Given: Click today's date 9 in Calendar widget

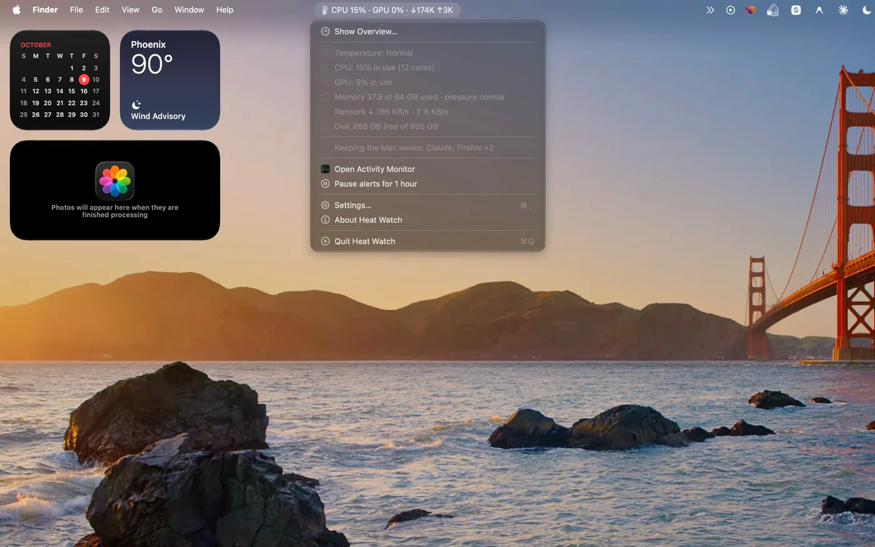Looking at the screenshot, I should coord(84,79).
